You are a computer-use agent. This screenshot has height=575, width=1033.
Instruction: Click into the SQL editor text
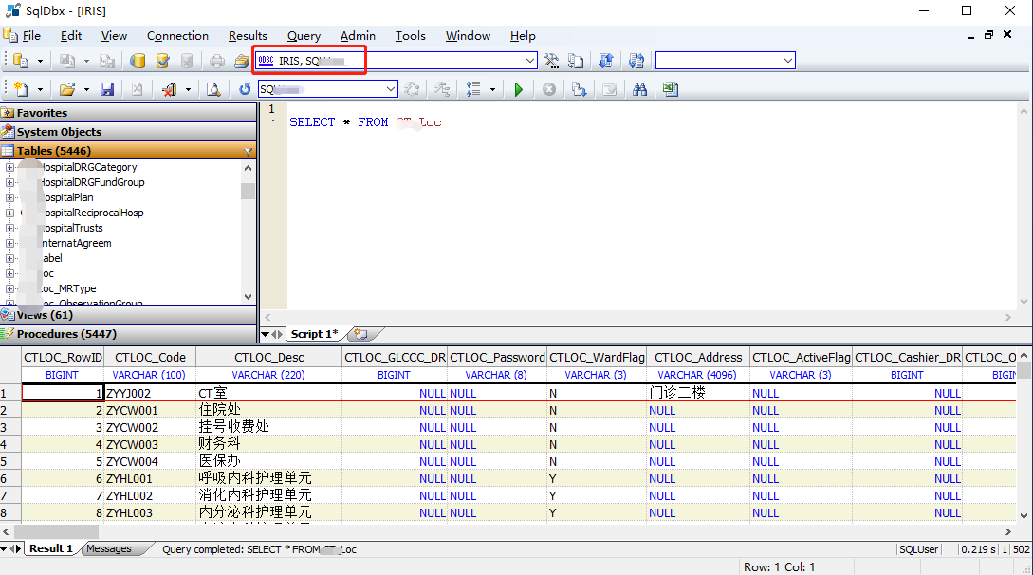(x=365, y=122)
